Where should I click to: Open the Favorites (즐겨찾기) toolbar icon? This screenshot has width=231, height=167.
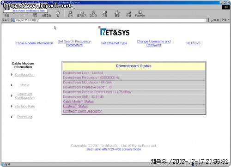[x=82, y=14]
